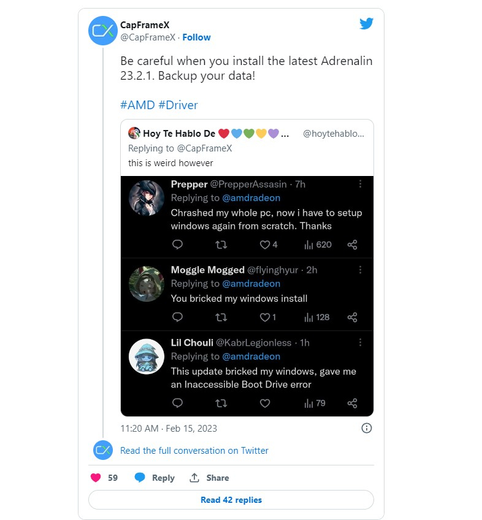This screenshot has height=520, width=482.
Task: Like Lil Chouli's tweet heart icon
Action: click(x=265, y=403)
